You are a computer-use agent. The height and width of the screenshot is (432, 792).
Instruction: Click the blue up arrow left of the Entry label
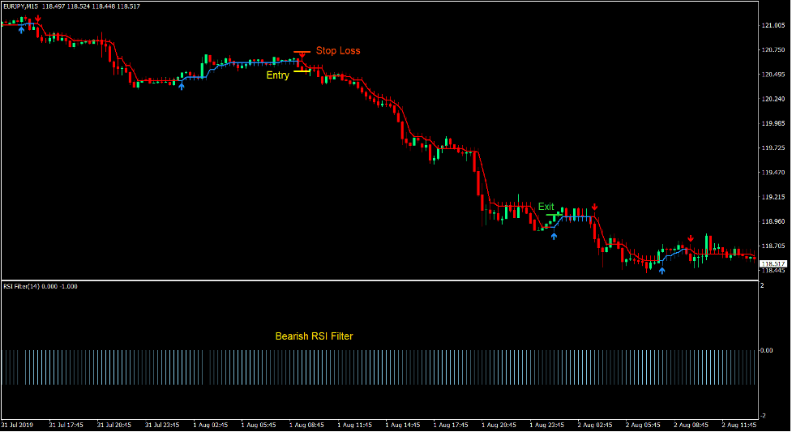coord(182,87)
